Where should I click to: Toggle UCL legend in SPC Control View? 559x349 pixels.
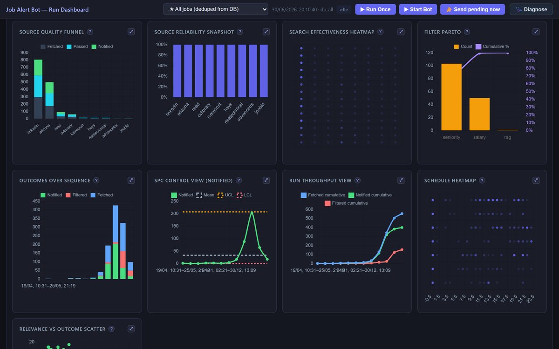225,195
